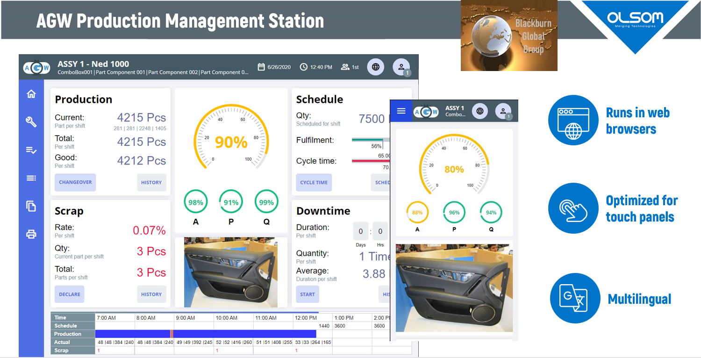The width and height of the screenshot is (701, 358).
Task: Click the 88% A circle in mobile view
Action: click(417, 212)
